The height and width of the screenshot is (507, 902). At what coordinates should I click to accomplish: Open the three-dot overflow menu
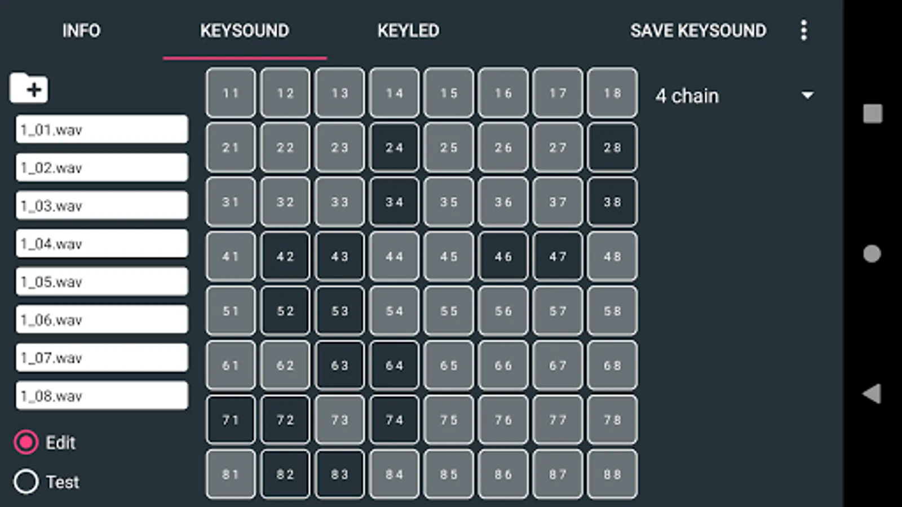pyautogui.click(x=804, y=30)
